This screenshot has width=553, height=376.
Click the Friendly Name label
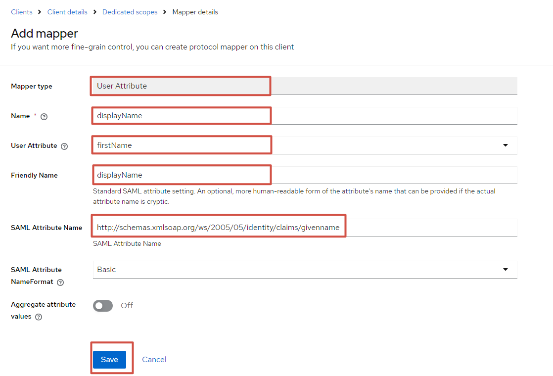[x=34, y=175]
